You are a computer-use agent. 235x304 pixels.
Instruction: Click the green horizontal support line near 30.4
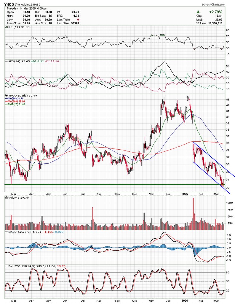[114, 184]
